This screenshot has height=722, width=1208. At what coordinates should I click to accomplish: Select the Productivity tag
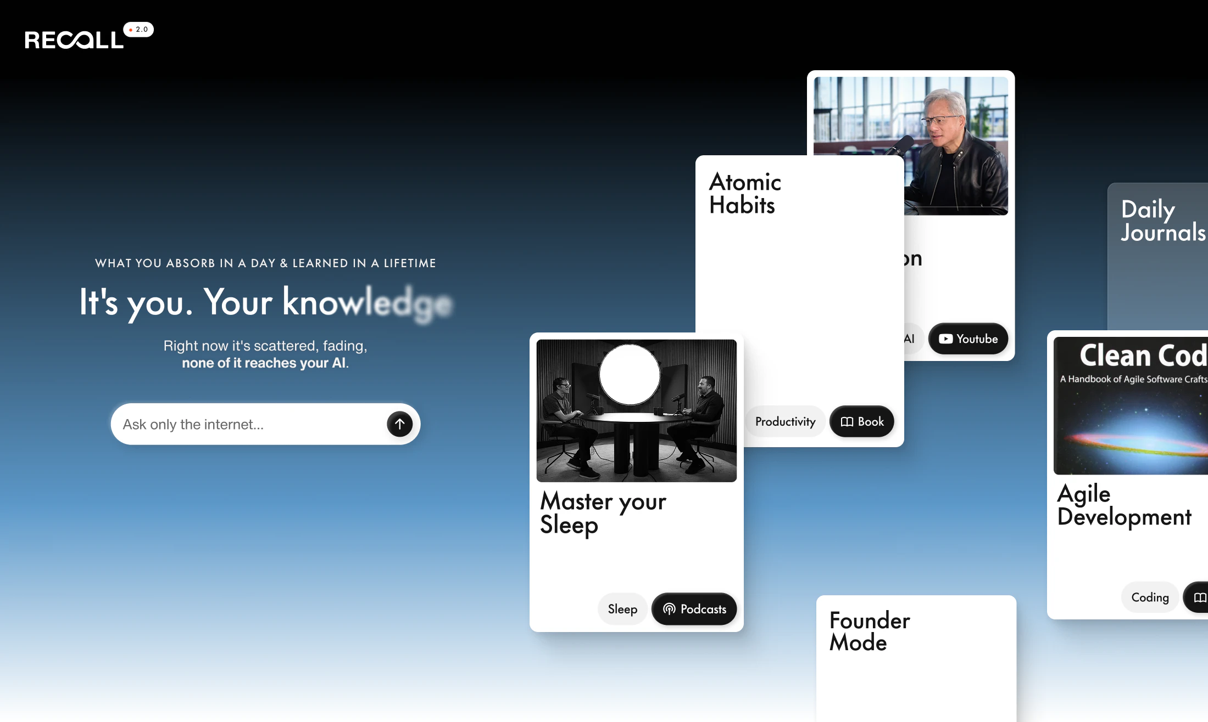(785, 421)
